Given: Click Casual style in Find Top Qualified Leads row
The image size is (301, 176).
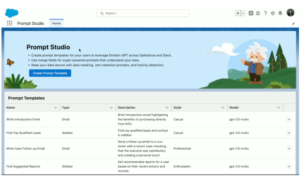Looking at the screenshot, I should tap(178, 133).
